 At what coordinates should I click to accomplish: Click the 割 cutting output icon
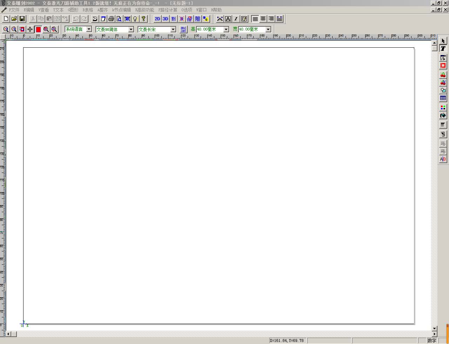[x=173, y=19]
